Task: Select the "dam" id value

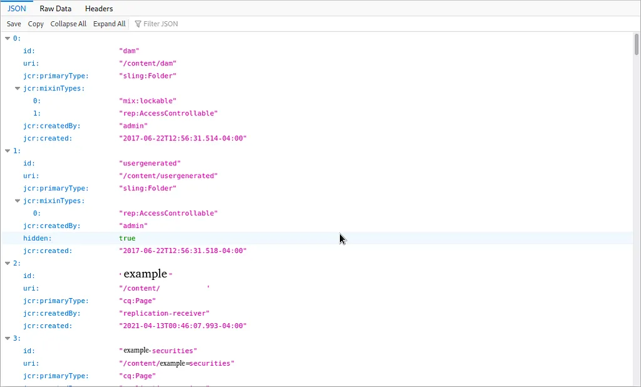Action: tap(129, 51)
